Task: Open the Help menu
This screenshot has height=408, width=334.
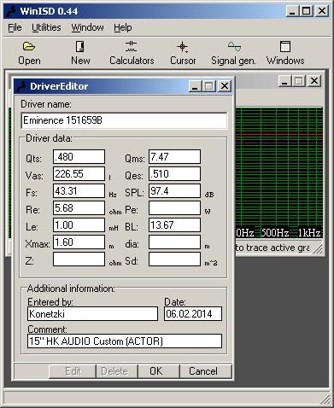Action: tap(123, 27)
